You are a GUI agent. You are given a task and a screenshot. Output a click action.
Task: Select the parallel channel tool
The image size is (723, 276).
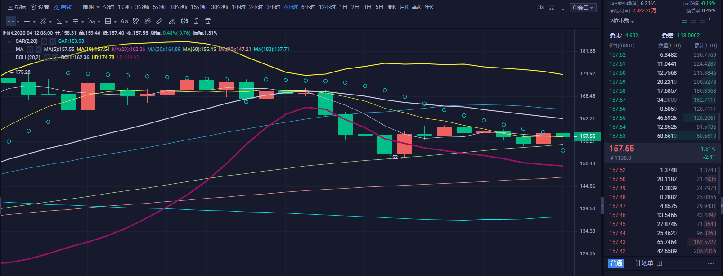click(x=43, y=21)
